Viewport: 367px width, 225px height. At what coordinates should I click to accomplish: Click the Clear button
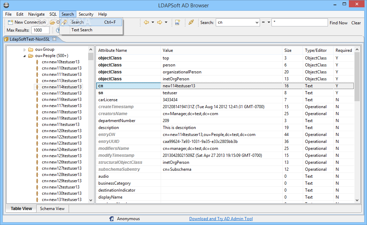(x=356, y=23)
